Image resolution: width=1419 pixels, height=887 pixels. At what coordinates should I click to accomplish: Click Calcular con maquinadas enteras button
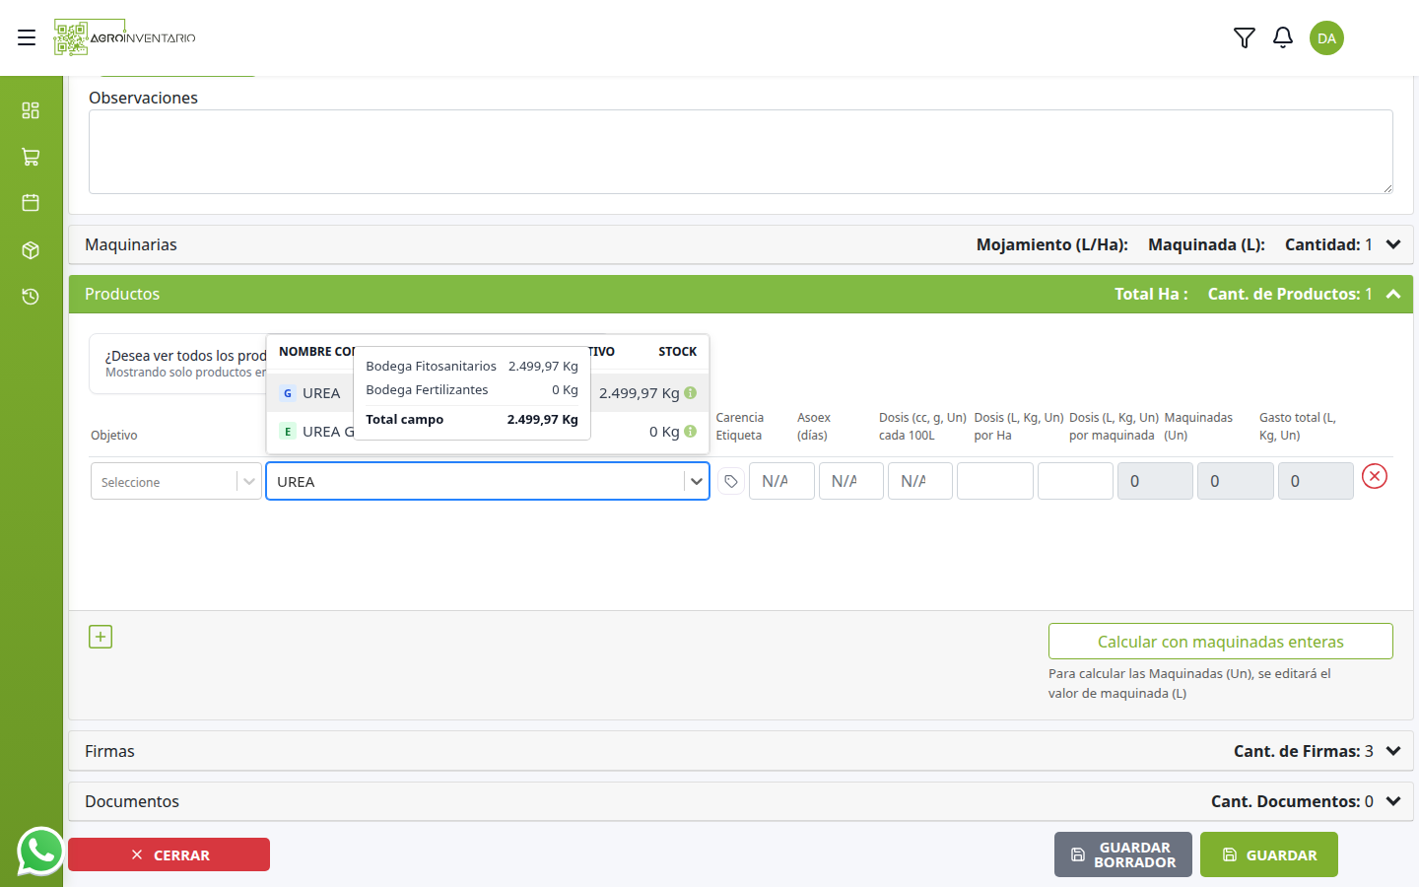coord(1221,642)
